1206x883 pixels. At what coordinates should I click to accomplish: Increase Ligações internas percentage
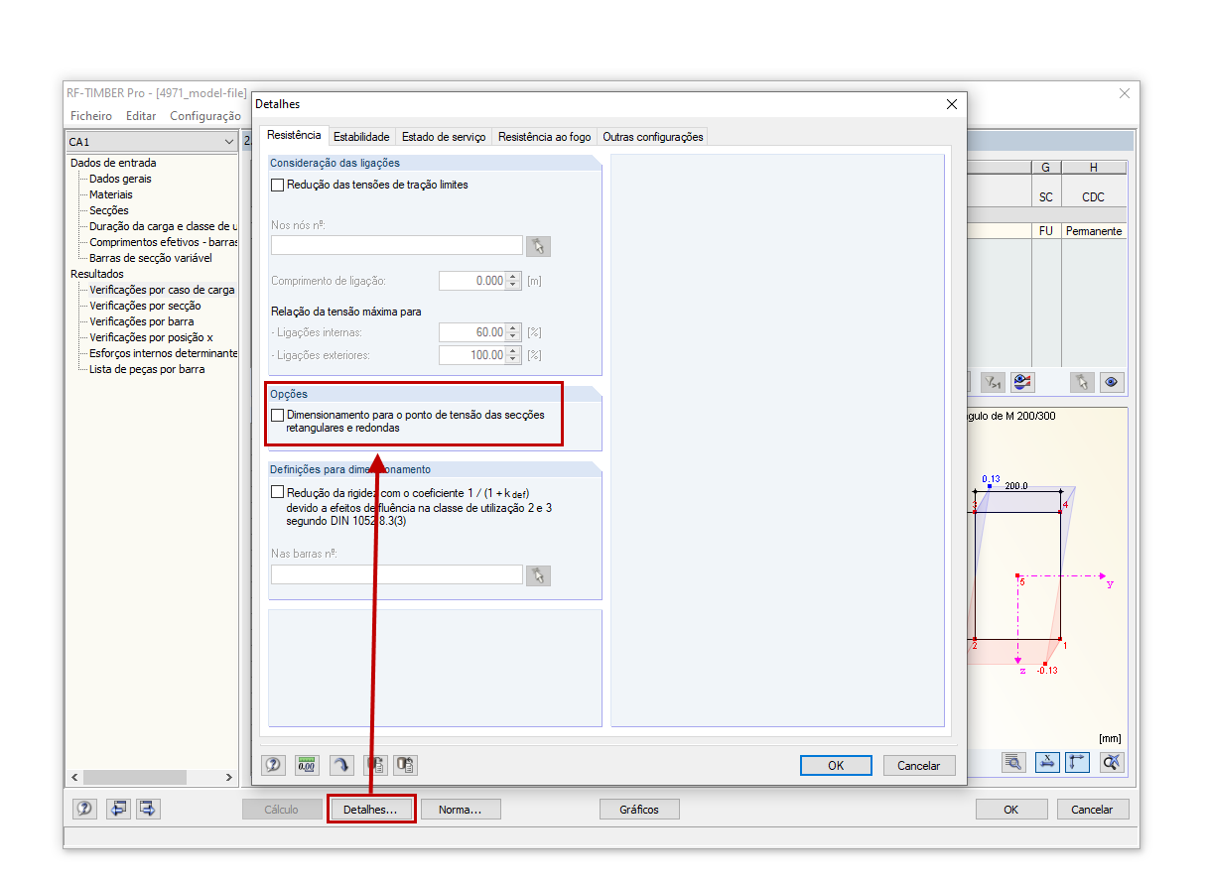513,327
